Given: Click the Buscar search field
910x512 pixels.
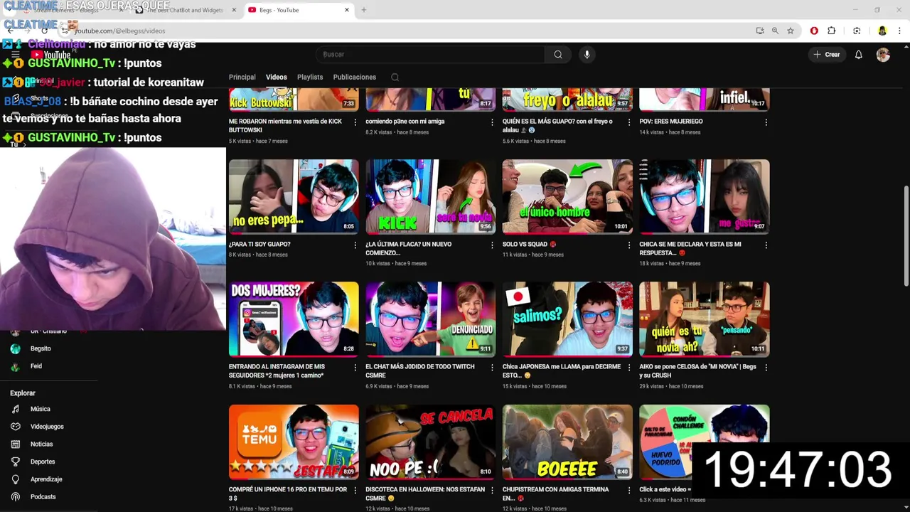Looking at the screenshot, I should pos(430,55).
